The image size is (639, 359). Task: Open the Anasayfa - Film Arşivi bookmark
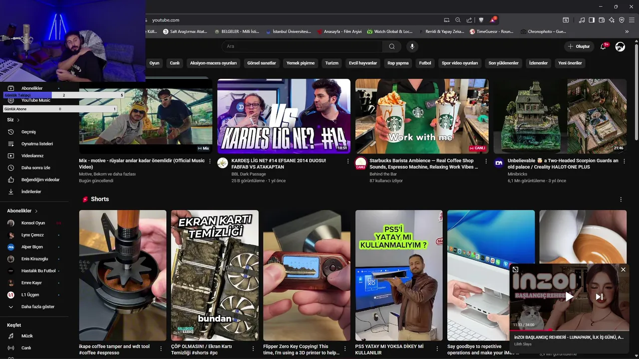coord(339,31)
